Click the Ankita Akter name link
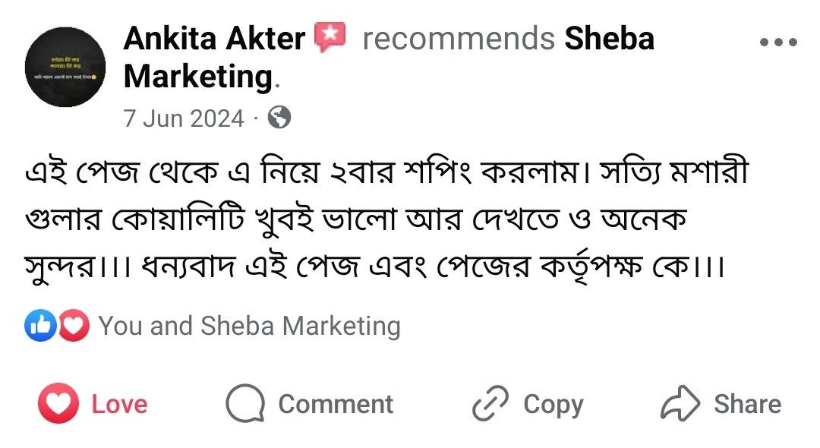This screenshot has height=448, width=820. [214, 38]
